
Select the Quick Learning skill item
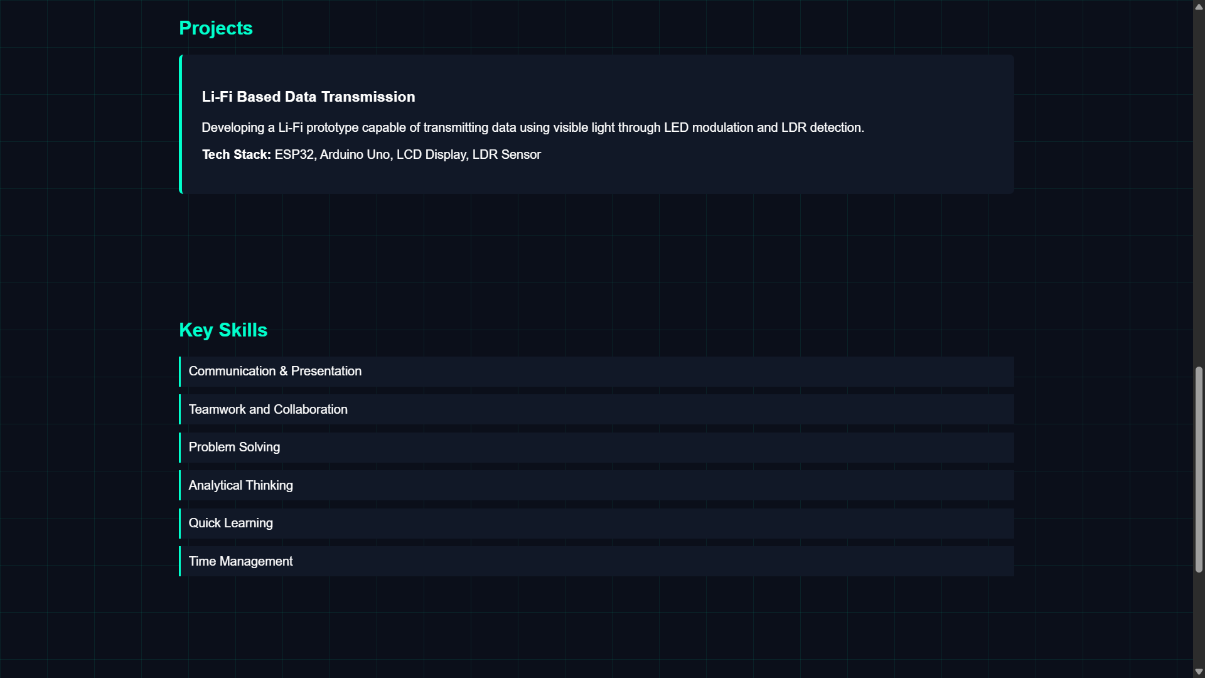[x=230, y=523]
